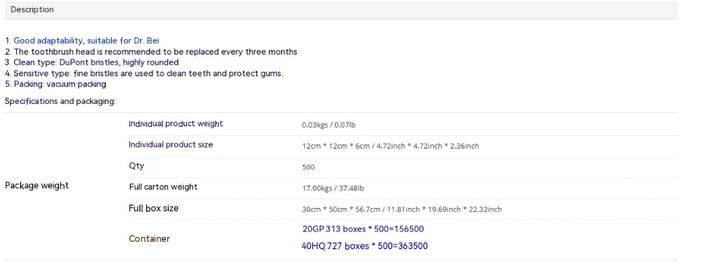This screenshot has height=262, width=723.
Task: Click the 'Full carton weight' label
Action: click(163, 187)
